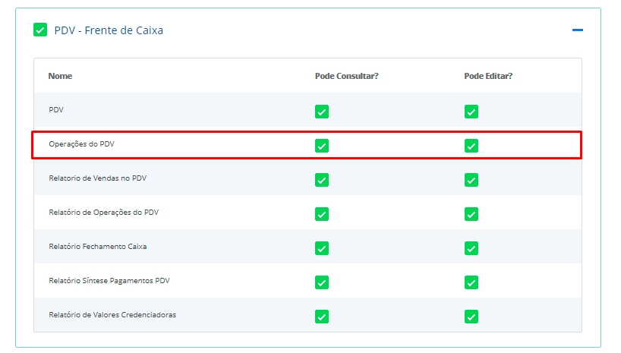Image resolution: width=621 pixels, height=353 pixels.
Task: Collapse the PDV - Frente de Caixa panel
Action: coord(577,30)
